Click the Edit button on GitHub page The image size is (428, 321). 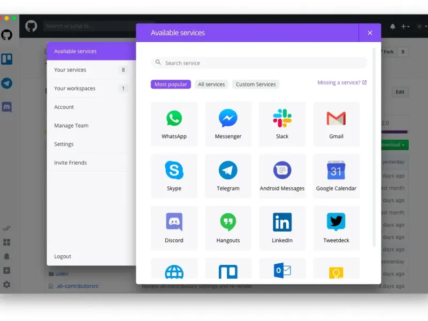(x=400, y=92)
